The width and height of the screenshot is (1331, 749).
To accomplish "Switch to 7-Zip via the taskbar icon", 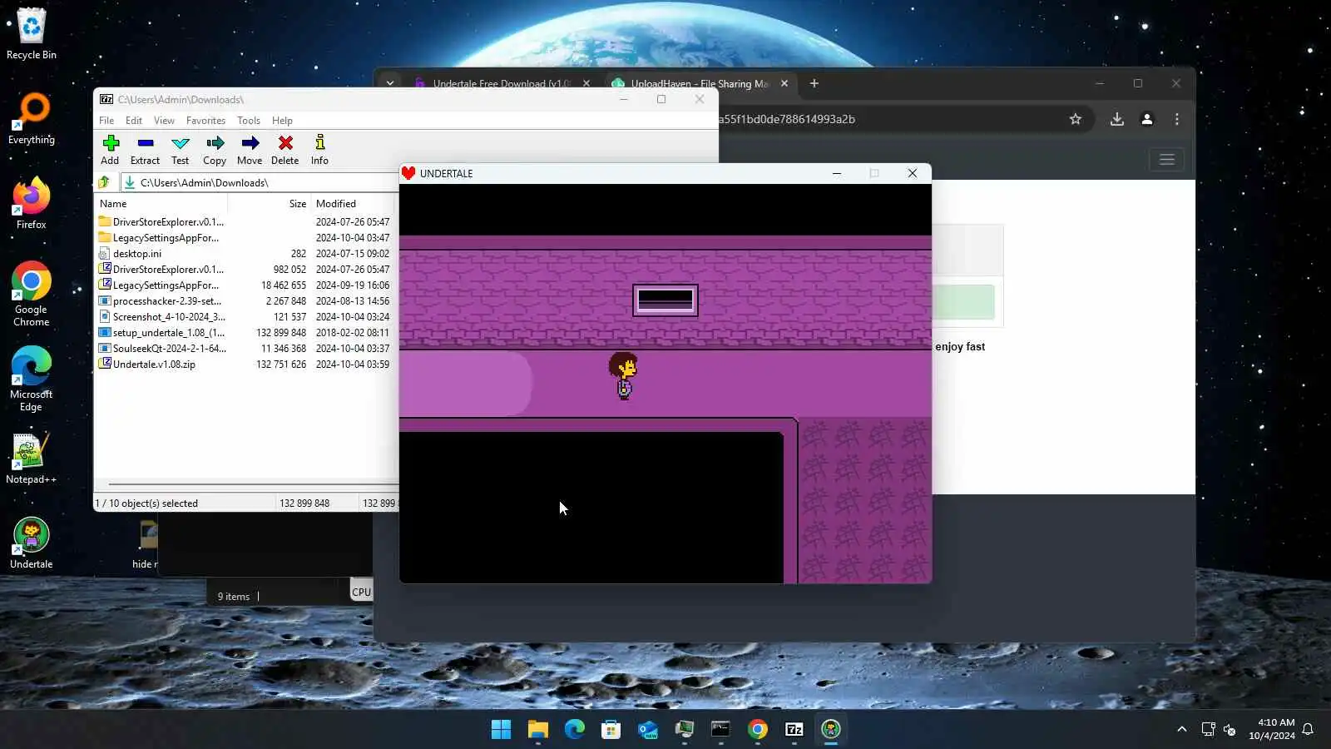I will tap(794, 730).
